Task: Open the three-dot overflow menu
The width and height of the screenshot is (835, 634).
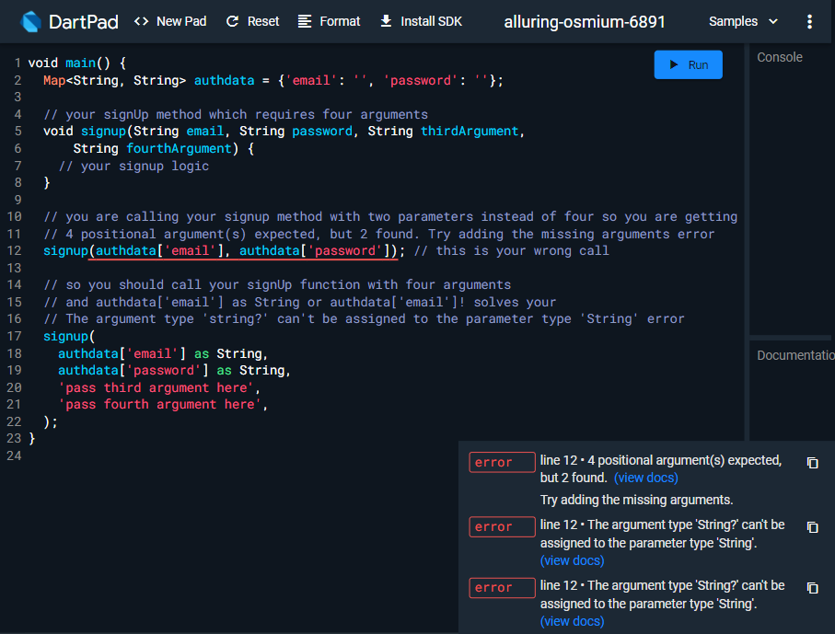Action: click(x=809, y=22)
